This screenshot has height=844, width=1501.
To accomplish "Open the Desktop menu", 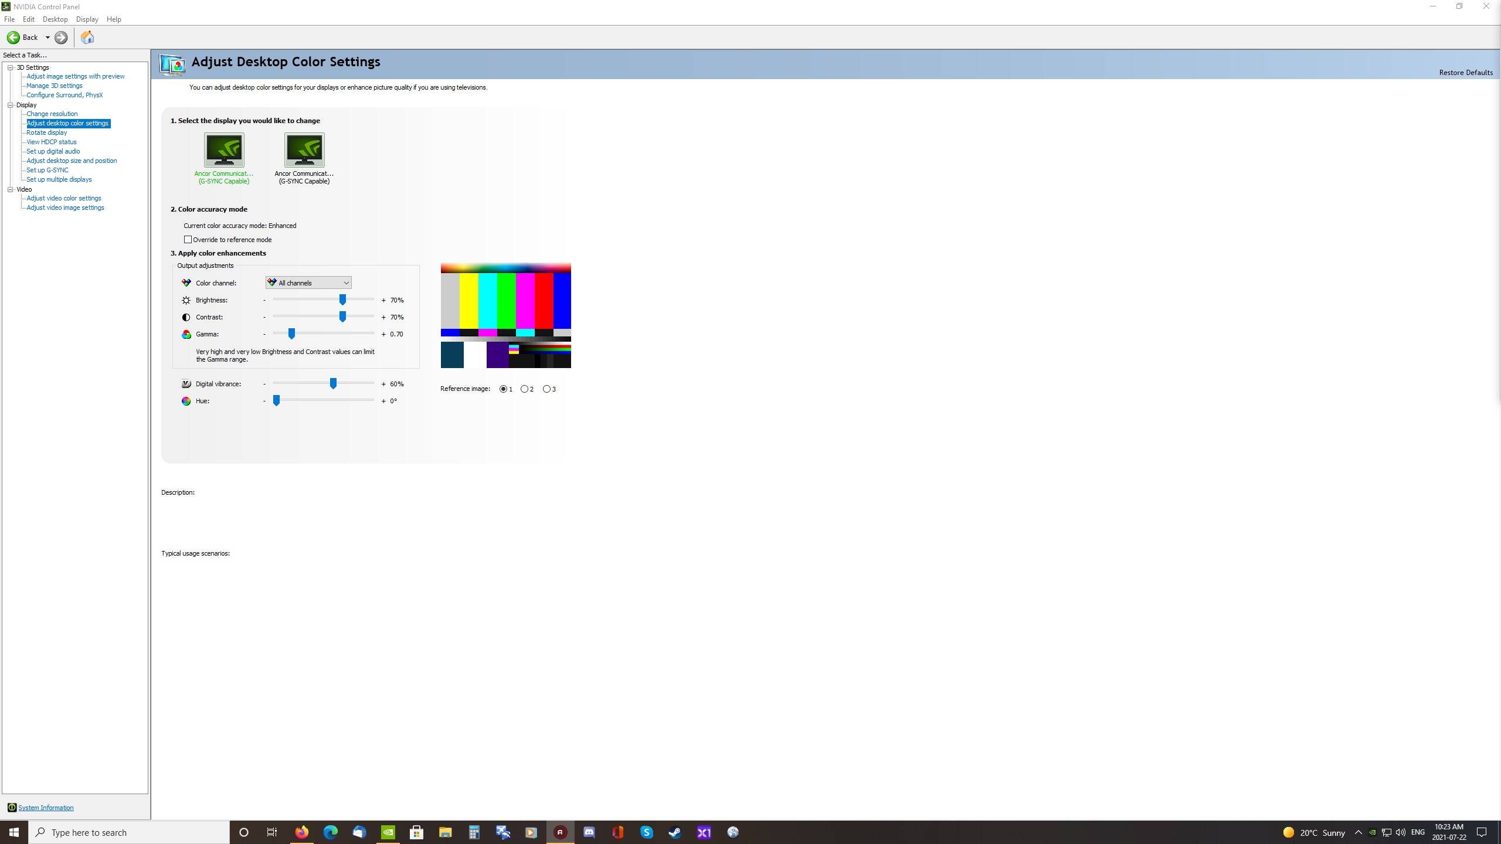I will click(55, 19).
